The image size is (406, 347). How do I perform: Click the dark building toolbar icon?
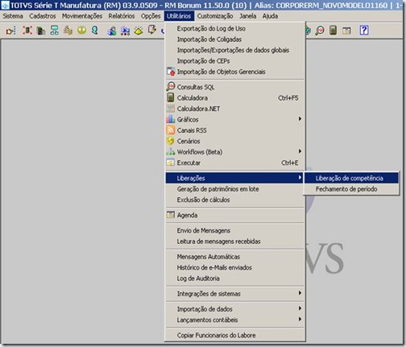(41, 31)
